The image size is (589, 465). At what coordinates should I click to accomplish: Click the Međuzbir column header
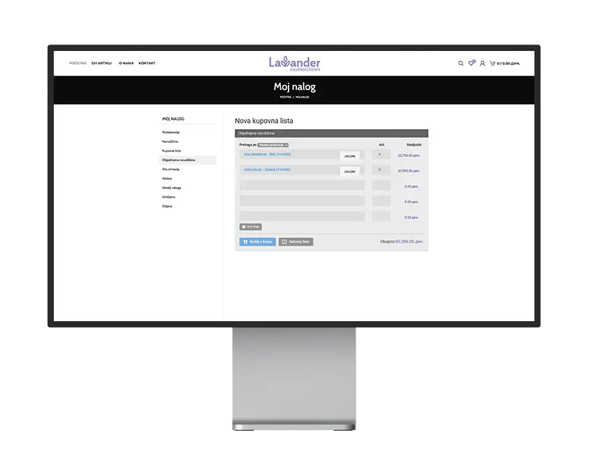pyautogui.click(x=414, y=145)
